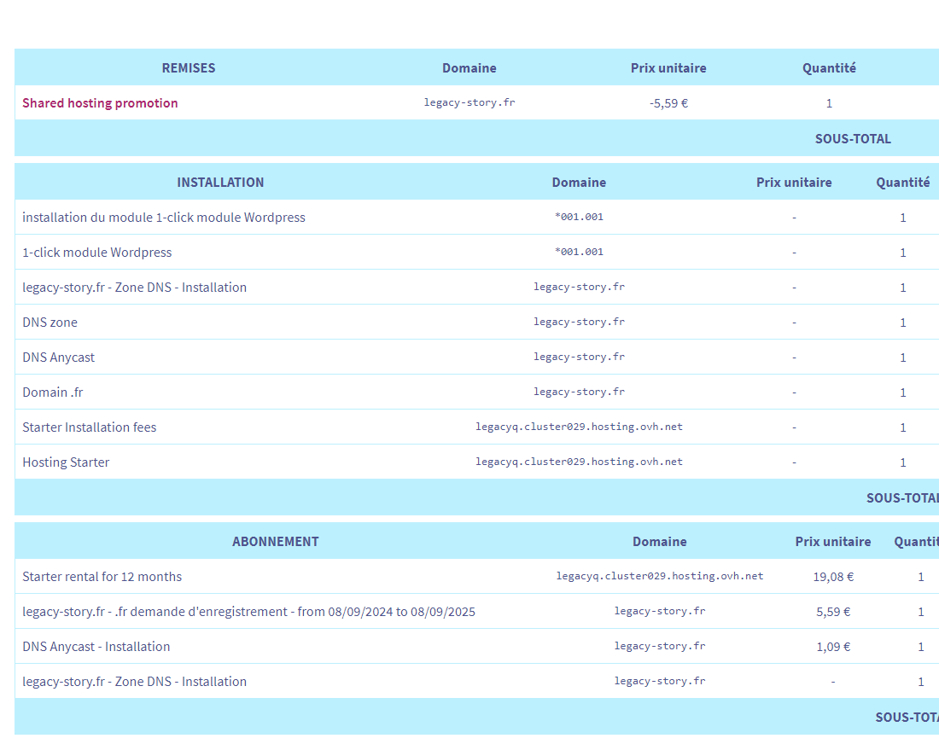The width and height of the screenshot is (939, 750).
Task: Click the -5,59 € discount price
Action: pyautogui.click(x=668, y=103)
